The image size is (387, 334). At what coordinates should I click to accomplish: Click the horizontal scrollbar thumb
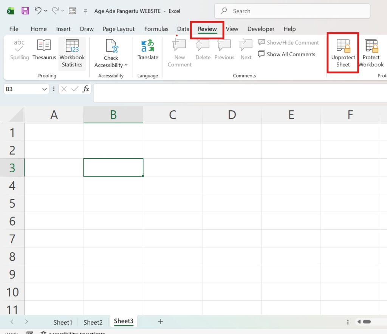367,322
